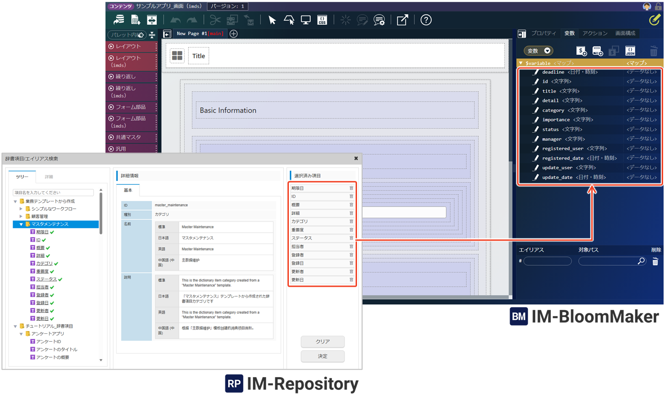Image resolution: width=665 pixels, height=394 pixels.
Task: Switch to the プロパティ tab
Action: (x=543, y=34)
